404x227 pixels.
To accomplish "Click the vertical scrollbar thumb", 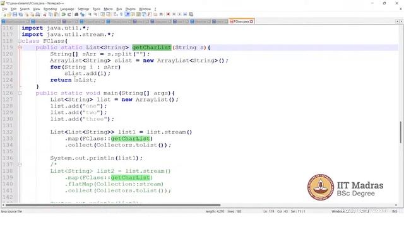I will tap(401, 132).
